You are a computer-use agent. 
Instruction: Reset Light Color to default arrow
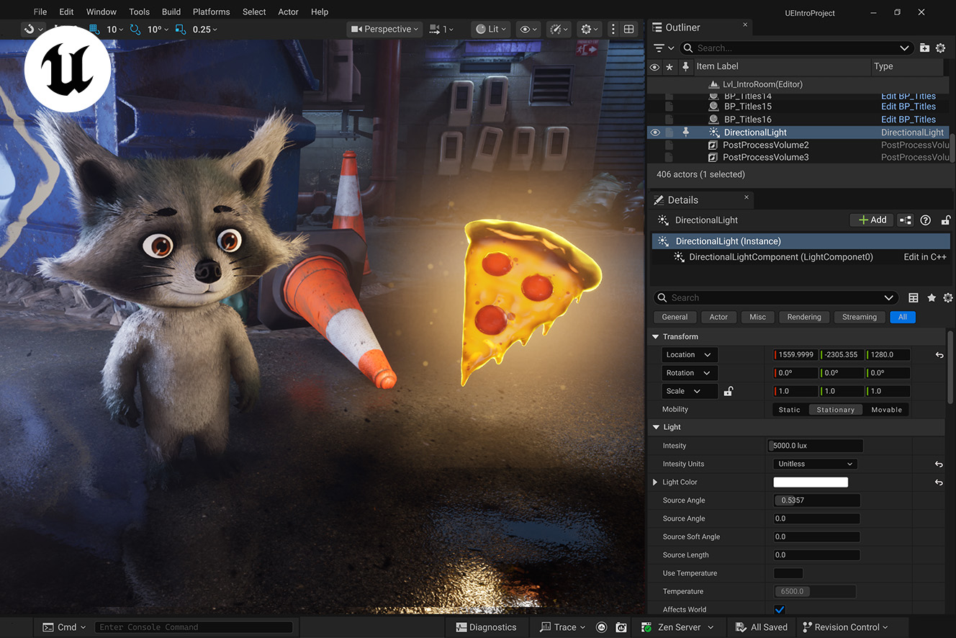939,482
